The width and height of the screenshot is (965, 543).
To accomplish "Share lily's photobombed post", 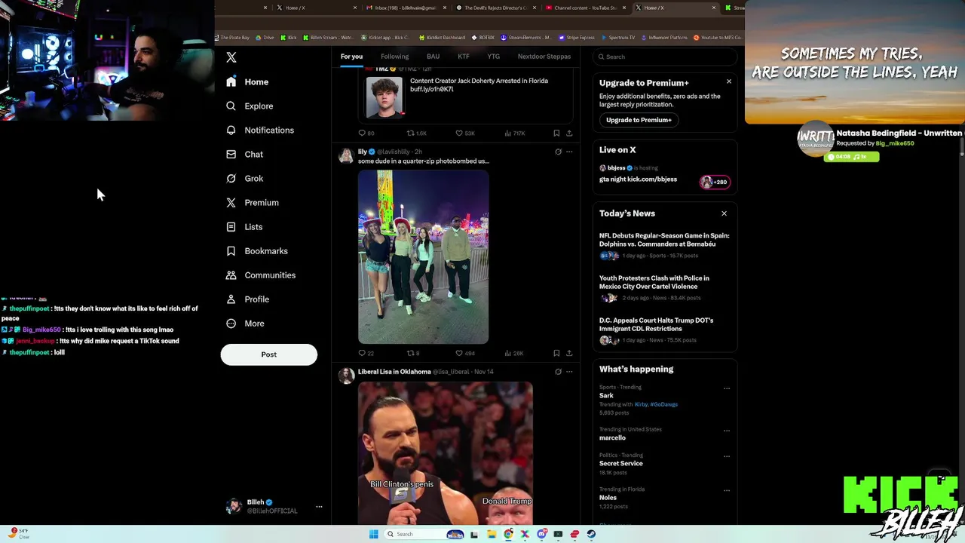I will click(x=569, y=353).
